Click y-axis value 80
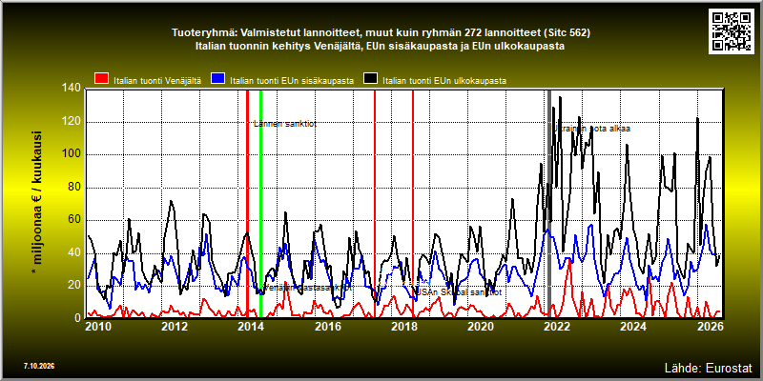This screenshot has height=381, width=763. pos(75,188)
